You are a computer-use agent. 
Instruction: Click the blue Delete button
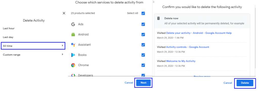[245, 83]
